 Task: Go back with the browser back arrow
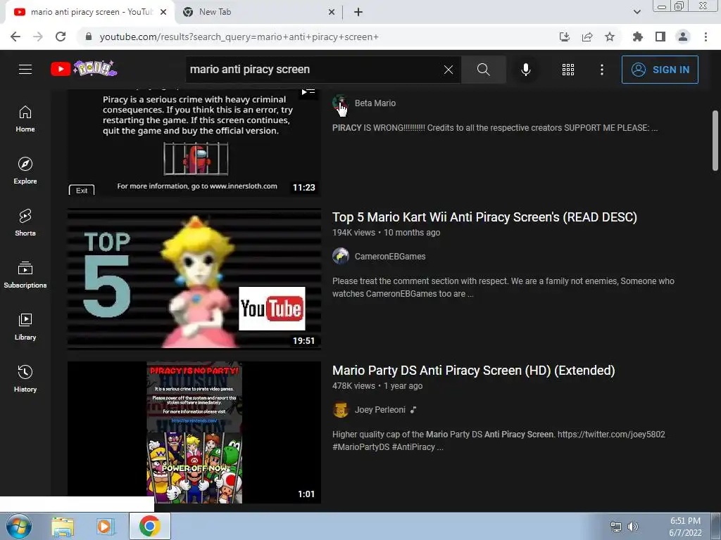[15, 37]
